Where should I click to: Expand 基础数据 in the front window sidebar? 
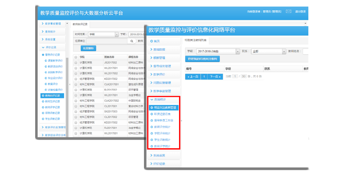pyautogui.click(x=164, y=49)
